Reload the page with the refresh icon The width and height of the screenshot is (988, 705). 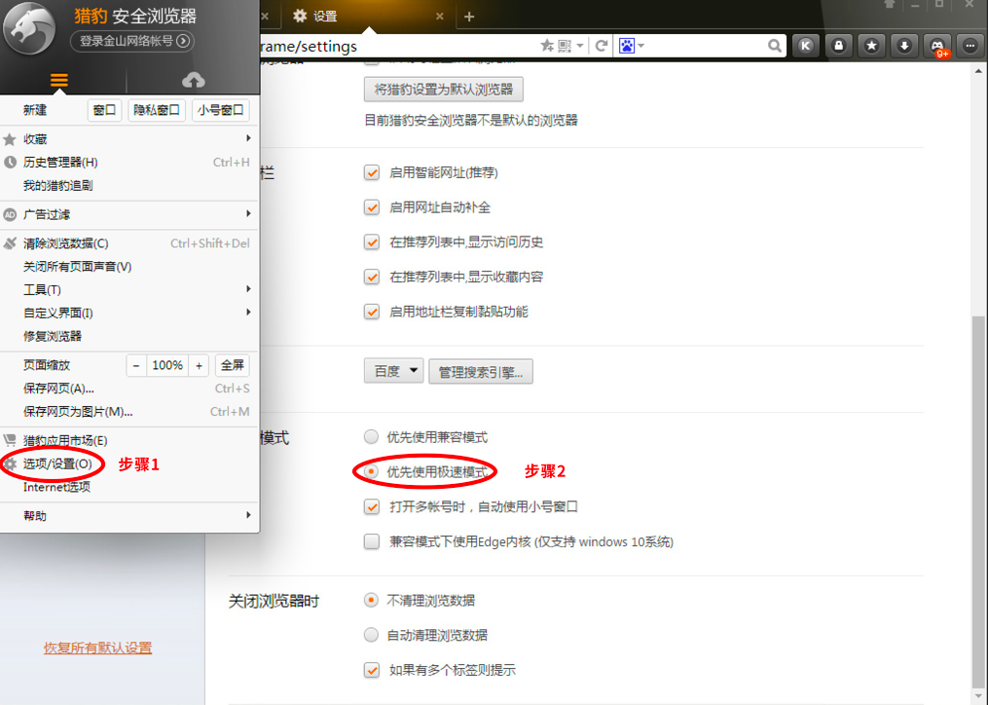tap(602, 46)
